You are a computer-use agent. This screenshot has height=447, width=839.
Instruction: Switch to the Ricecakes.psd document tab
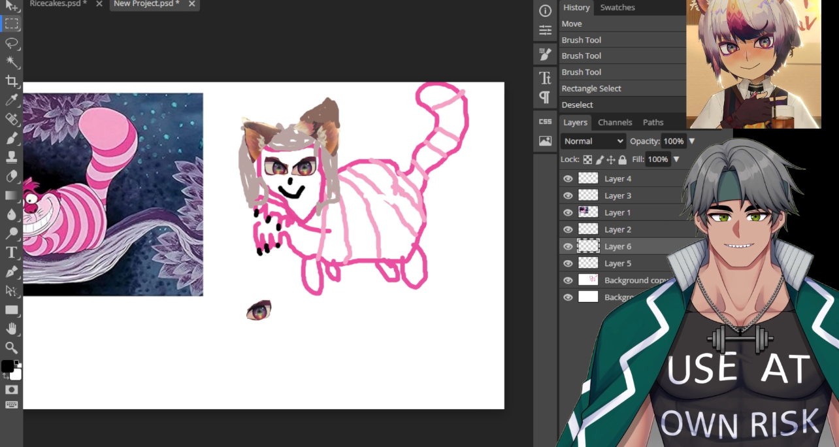click(x=58, y=4)
